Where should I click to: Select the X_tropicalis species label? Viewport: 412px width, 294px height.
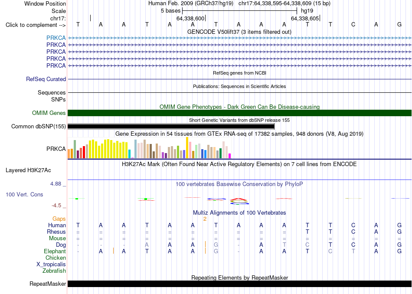(51, 265)
